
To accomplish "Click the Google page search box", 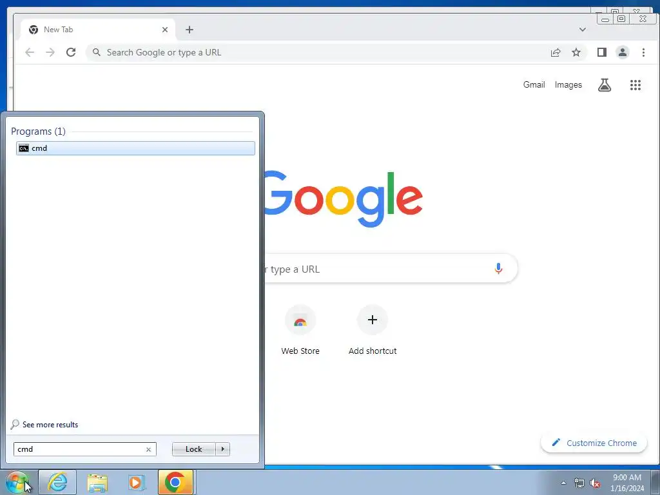I will click(379, 269).
